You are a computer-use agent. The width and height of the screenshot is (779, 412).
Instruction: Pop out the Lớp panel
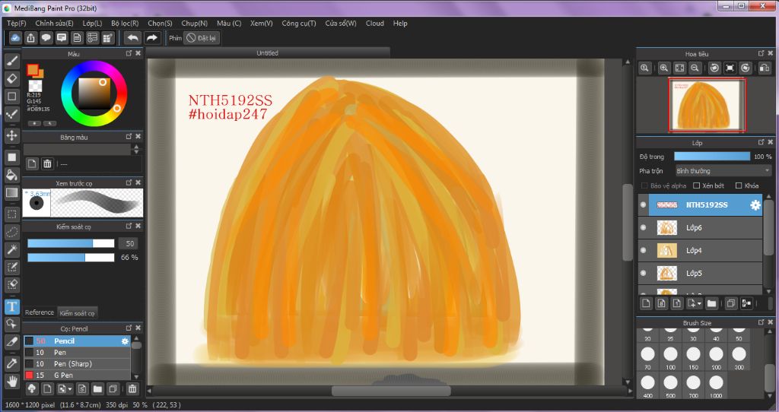click(761, 142)
